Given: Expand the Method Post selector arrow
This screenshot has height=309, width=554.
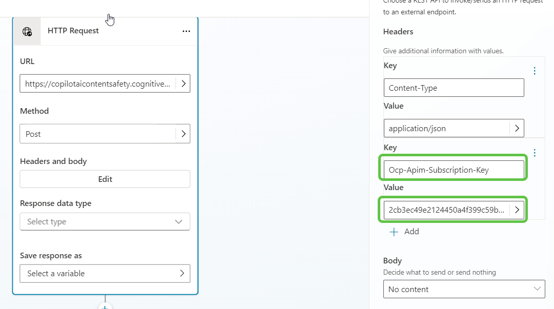Looking at the screenshot, I should 183,134.
